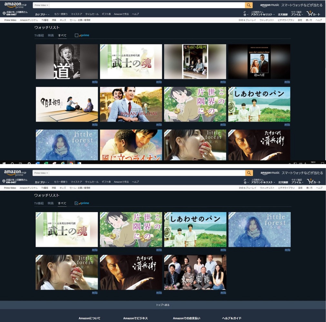Image resolution: width=326 pixels, height=322 pixels.
Task: Expand the プライム dropdown in upper window
Action: coord(297,14)
